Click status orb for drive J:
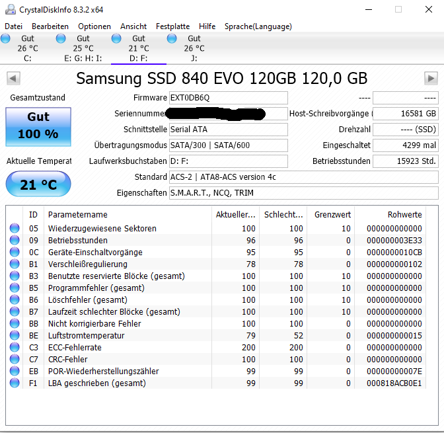 pyautogui.click(x=172, y=38)
